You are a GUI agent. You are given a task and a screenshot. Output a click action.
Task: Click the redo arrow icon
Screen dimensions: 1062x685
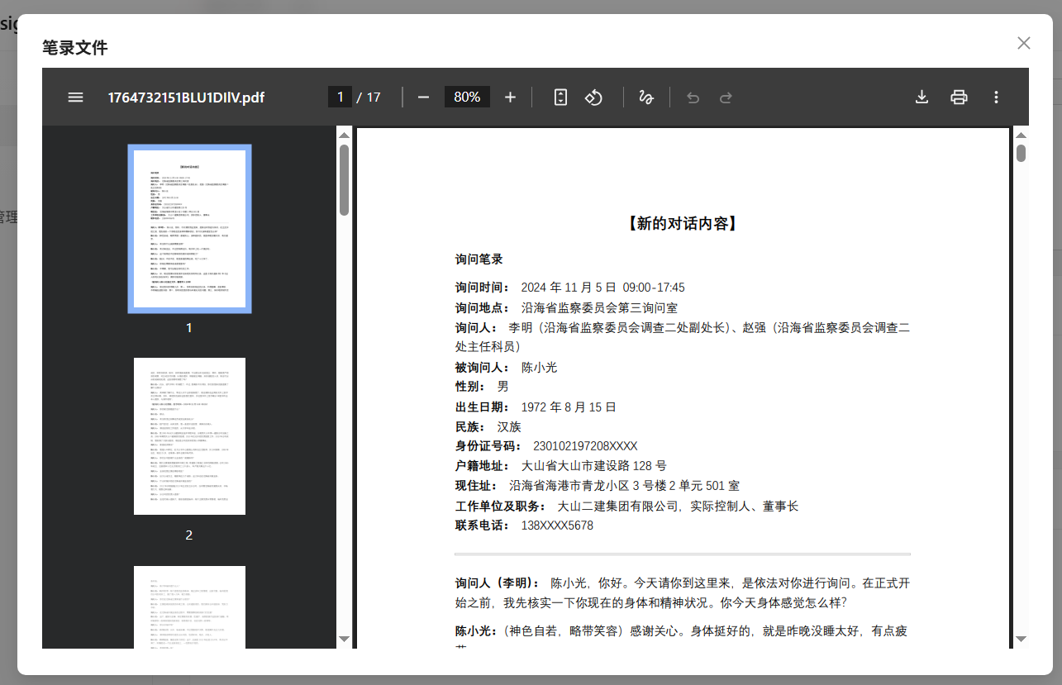(x=726, y=98)
